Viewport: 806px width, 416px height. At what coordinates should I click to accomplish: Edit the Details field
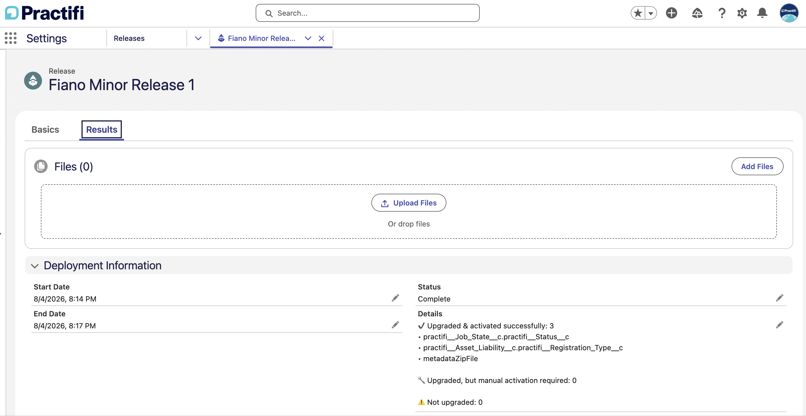click(x=780, y=325)
